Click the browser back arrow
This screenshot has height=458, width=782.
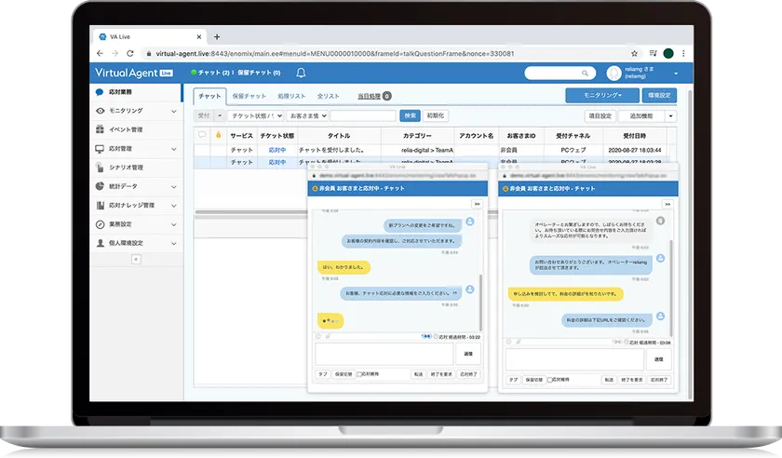pos(100,53)
